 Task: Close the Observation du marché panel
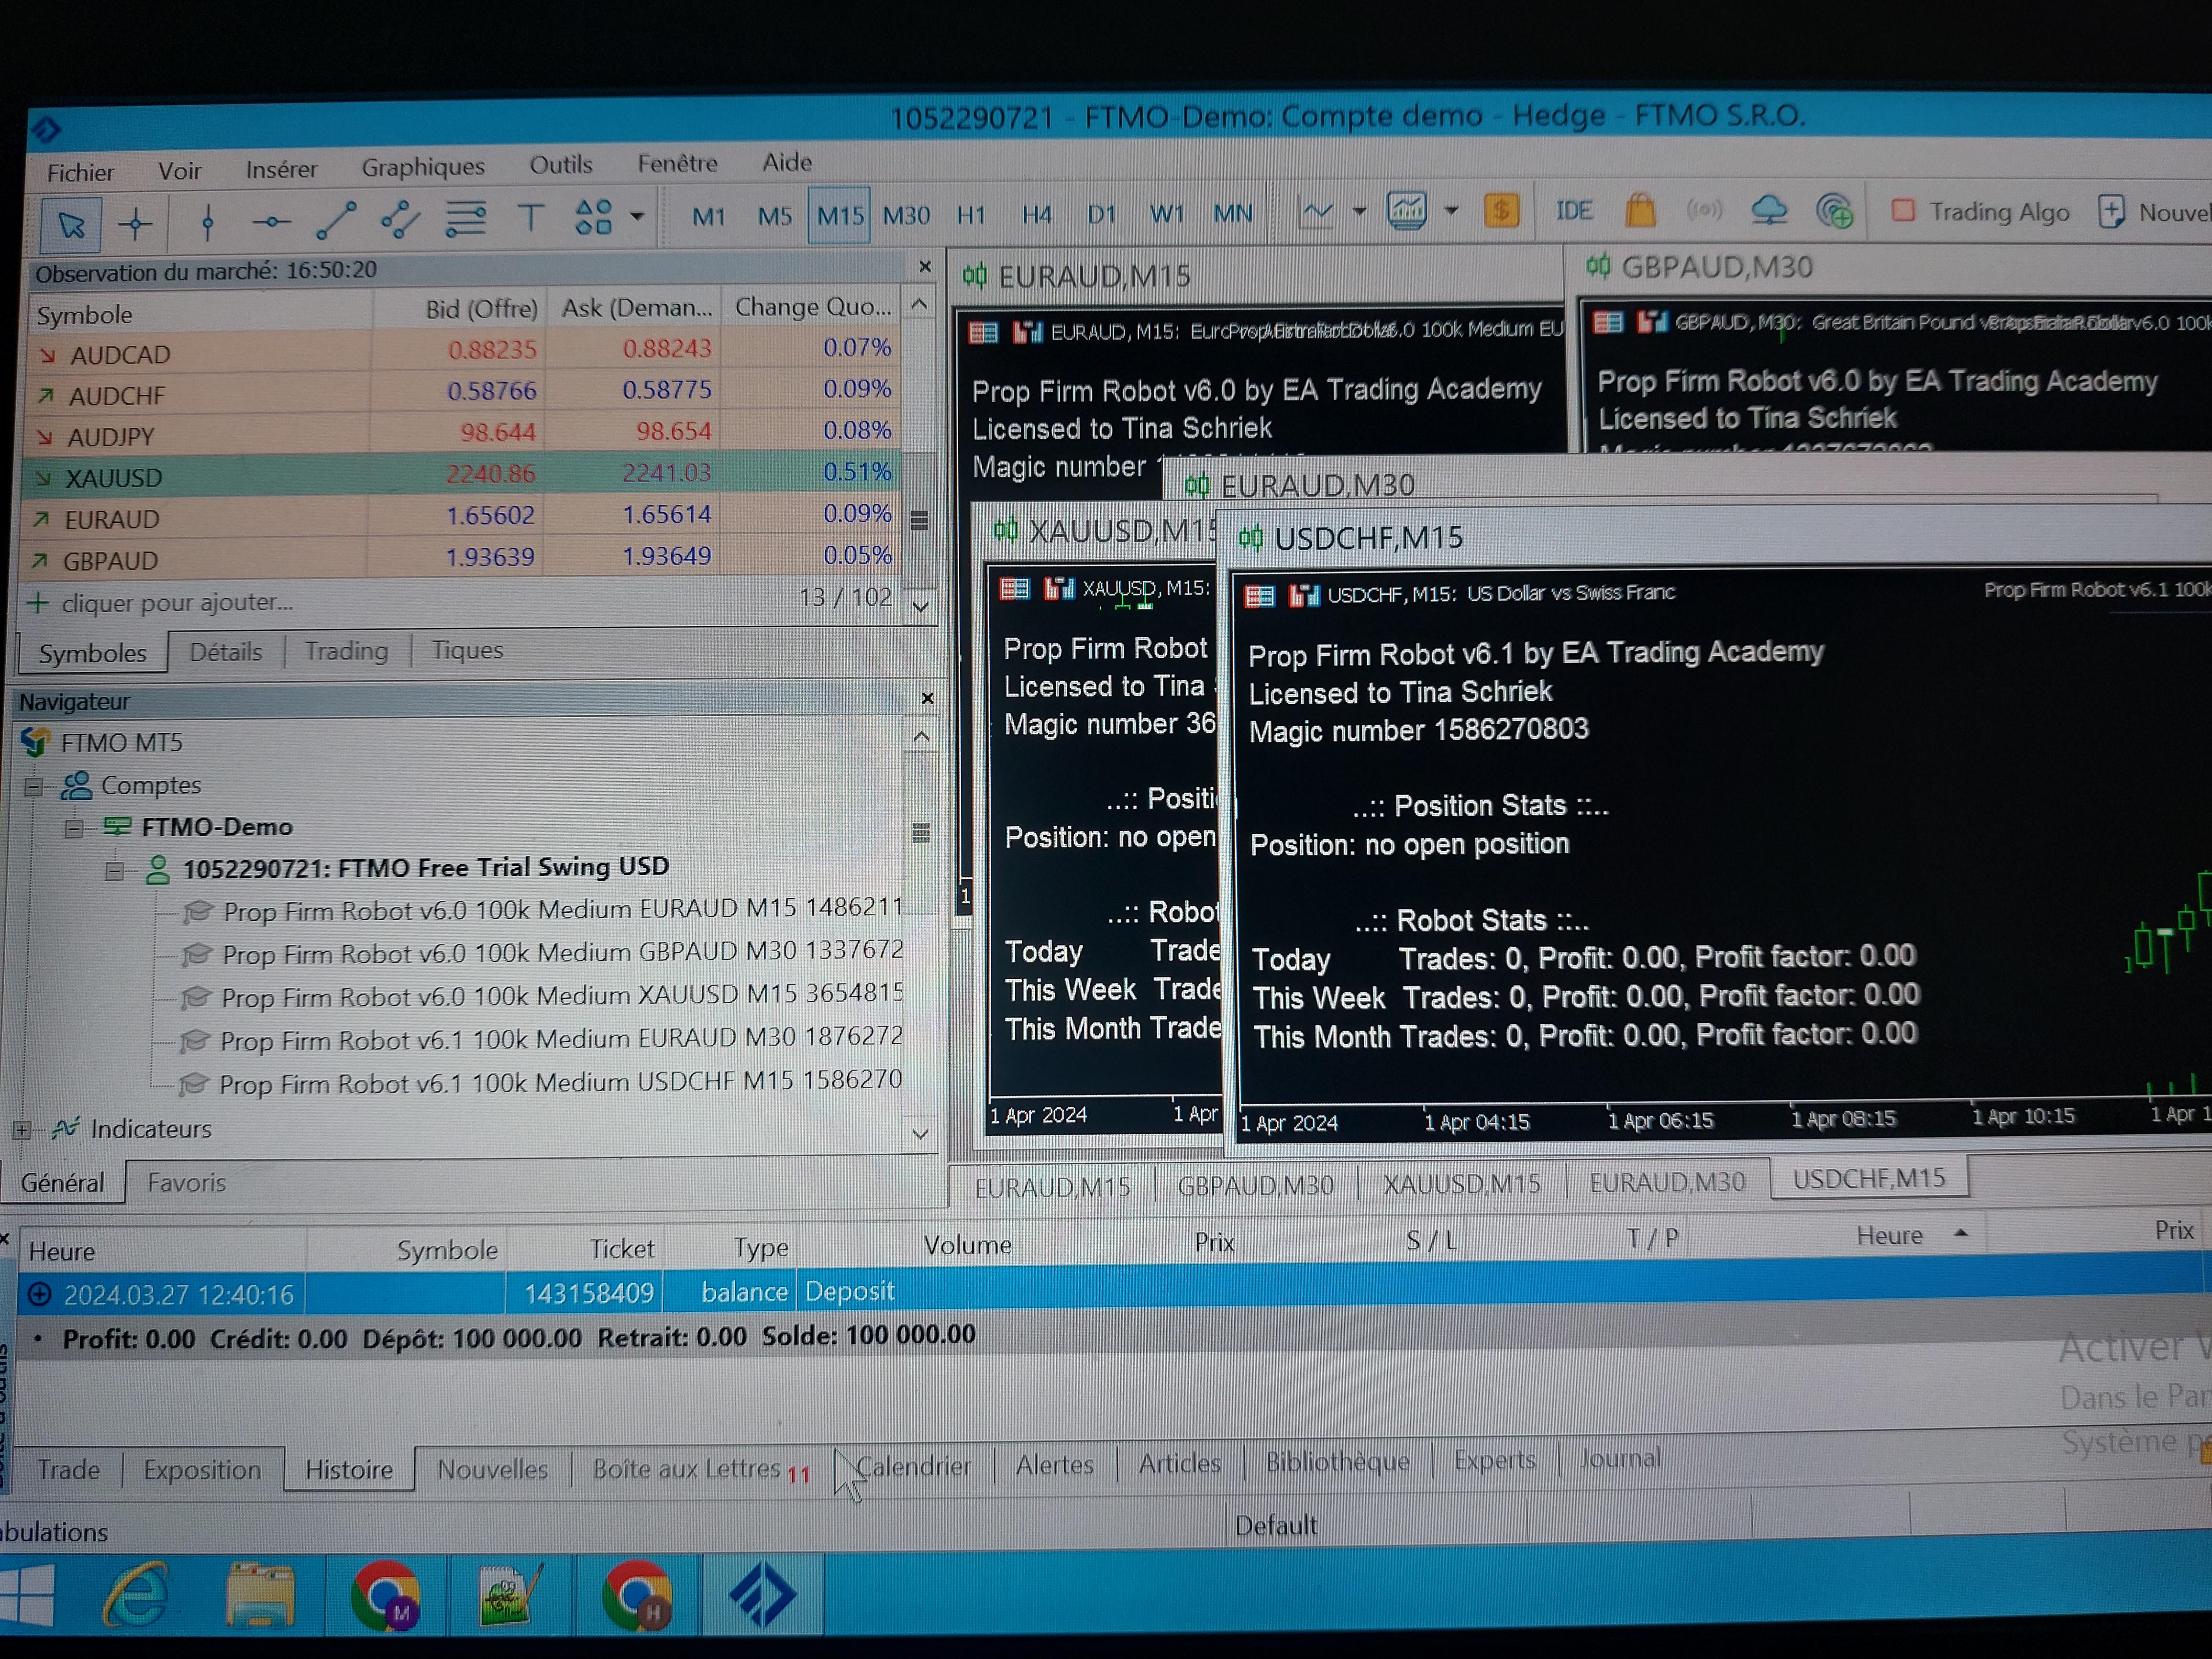pyautogui.click(x=925, y=266)
